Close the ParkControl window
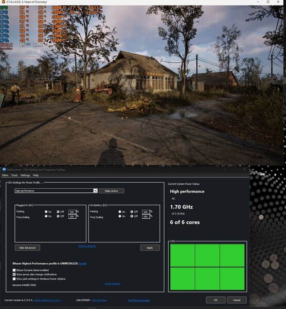This screenshot has height=309, width=286. tap(244, 170)
